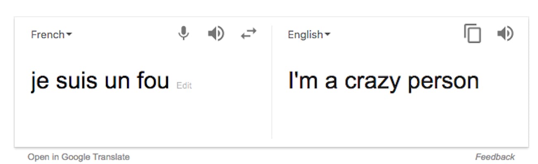Copy the English translation to clipboard
The width and height of the screenshot is (538, 164).
[x=473, y=33]
